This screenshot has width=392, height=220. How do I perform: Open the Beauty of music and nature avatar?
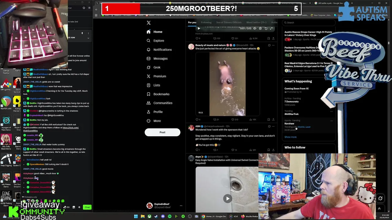tap(191, 47)
